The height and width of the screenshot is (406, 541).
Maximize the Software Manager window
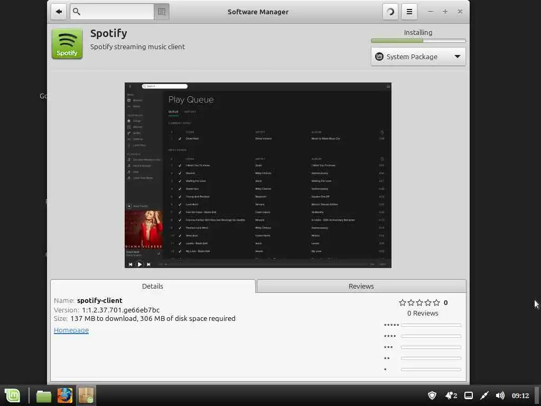[445, 12]
